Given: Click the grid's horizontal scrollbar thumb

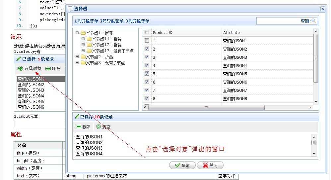Looking at the screenshot, I should pos(206,108).
